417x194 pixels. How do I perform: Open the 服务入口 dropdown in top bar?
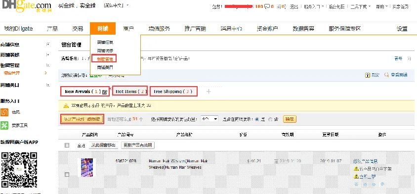[x=314, y=6]
